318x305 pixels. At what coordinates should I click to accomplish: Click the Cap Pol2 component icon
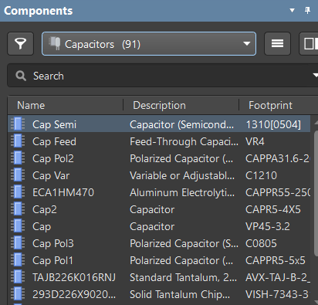(x=18, y=158)
